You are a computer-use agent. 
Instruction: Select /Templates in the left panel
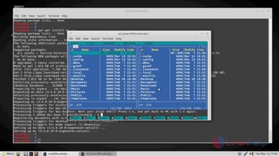[102, 98]
